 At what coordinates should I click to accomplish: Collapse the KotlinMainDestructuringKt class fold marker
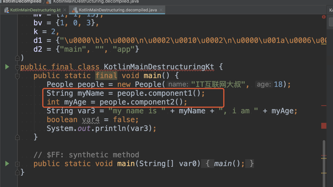17,67
